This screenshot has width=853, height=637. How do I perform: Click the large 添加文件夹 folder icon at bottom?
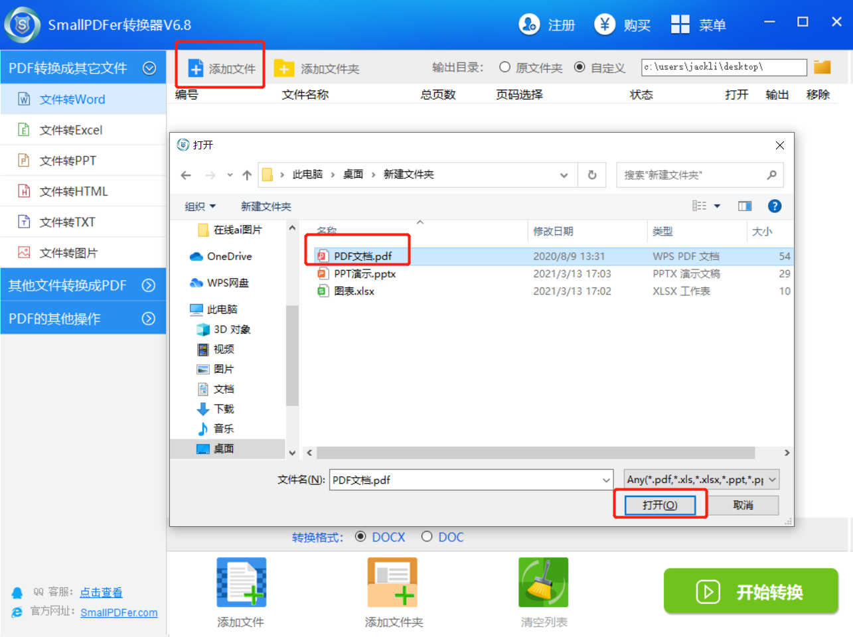coord(392,583)
